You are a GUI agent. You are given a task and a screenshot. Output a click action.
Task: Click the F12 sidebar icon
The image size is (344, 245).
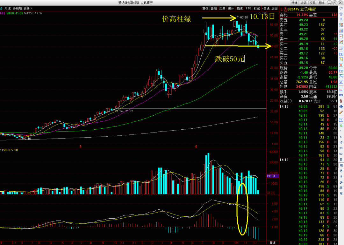click(x=341, y=71)
